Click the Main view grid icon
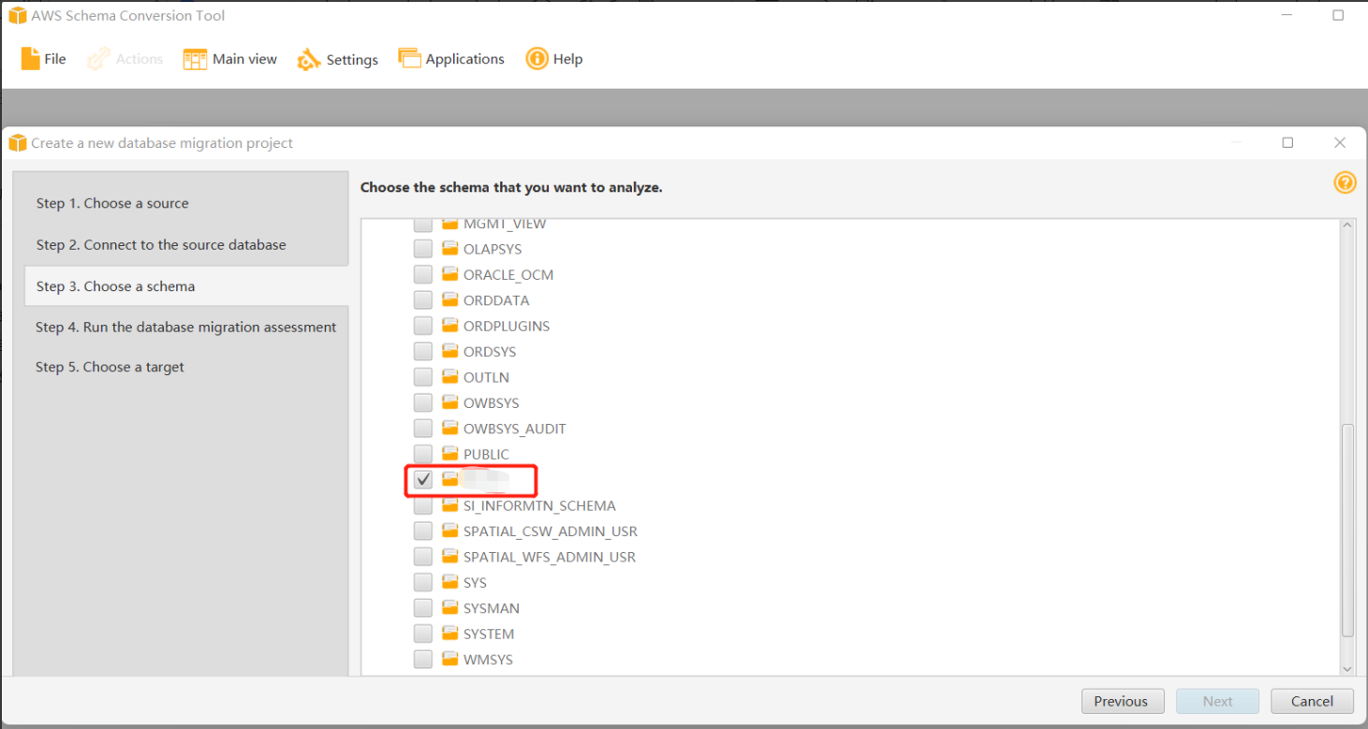This screenshot has width=1368, height=729. [195, 59]
